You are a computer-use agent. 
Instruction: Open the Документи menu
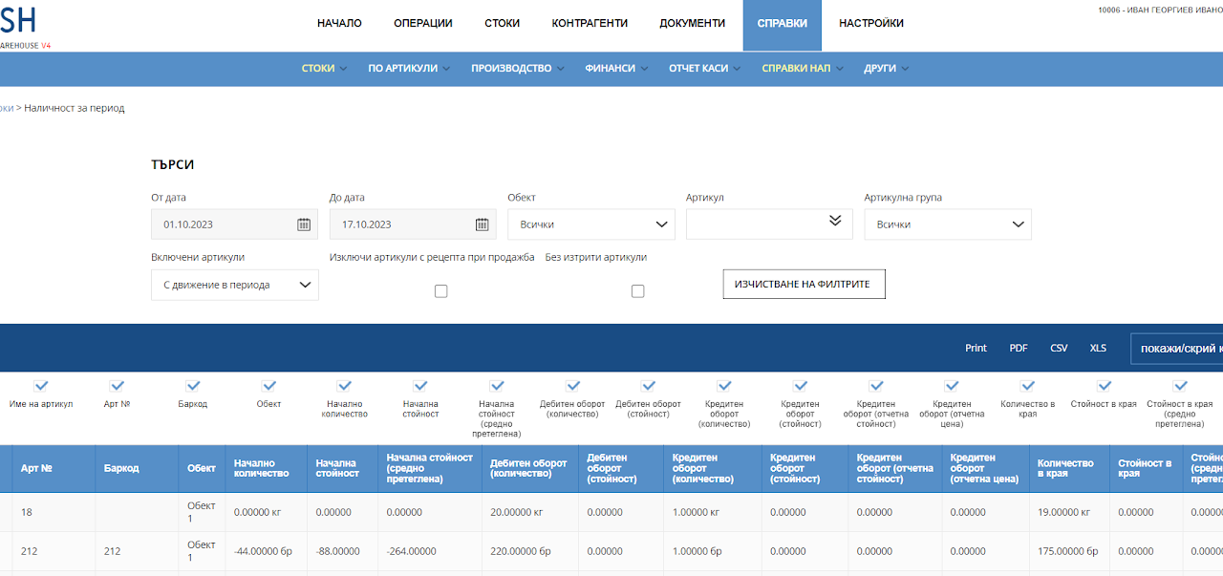[693, 23]
